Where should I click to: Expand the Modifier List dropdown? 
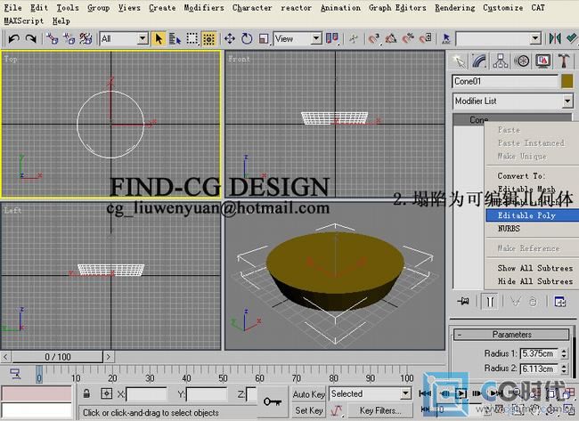click(x=567, y=101)
